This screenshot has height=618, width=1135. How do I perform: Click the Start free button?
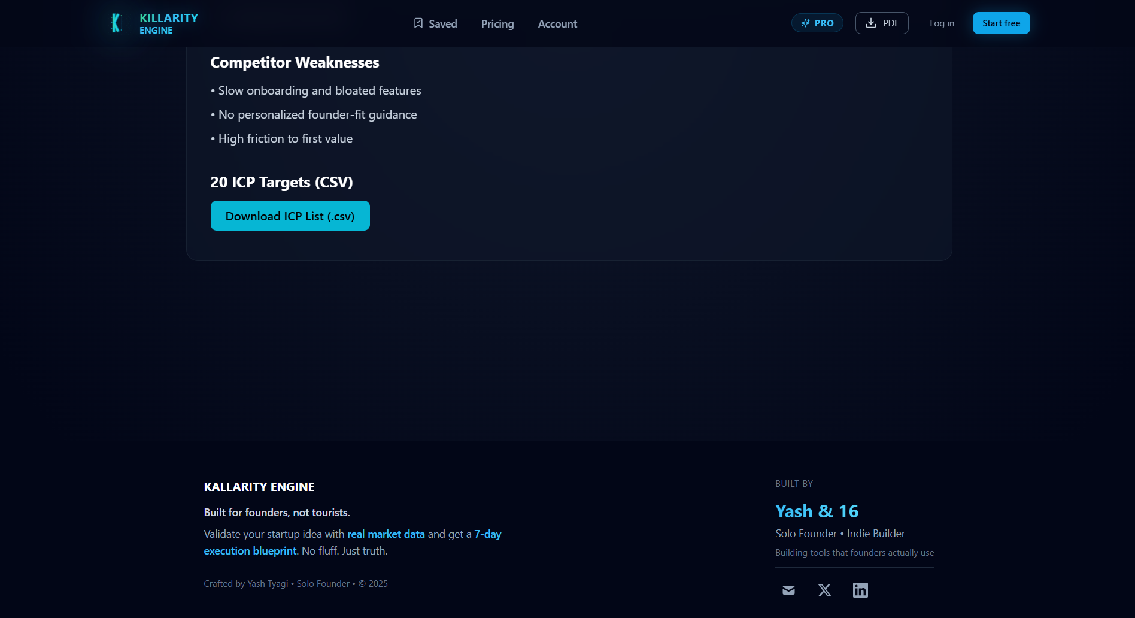point(1001,23)
